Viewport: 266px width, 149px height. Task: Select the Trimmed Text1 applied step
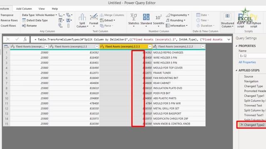pyautogui.click(x=254, y=115)
